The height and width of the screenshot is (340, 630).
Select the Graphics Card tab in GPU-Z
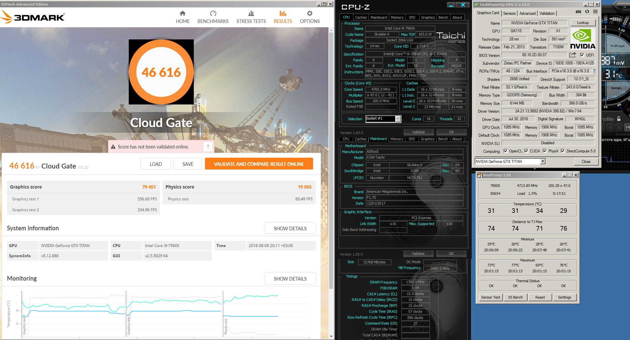tap(488, 13)
